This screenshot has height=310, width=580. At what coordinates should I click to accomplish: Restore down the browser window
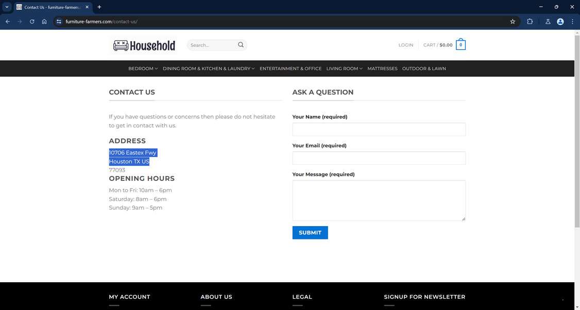556,7
